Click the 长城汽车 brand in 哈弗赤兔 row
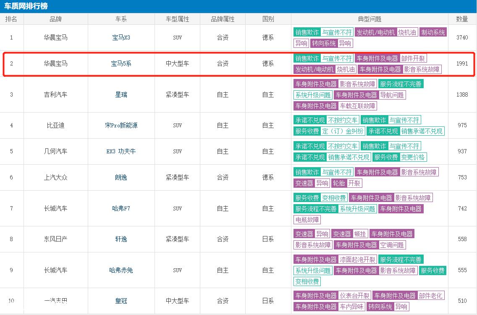The image size is (477, 315). 56,270
